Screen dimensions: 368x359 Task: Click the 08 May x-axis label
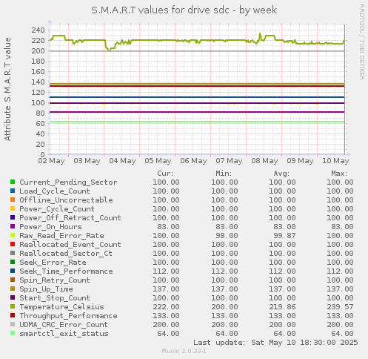click(x=264, y=161)
